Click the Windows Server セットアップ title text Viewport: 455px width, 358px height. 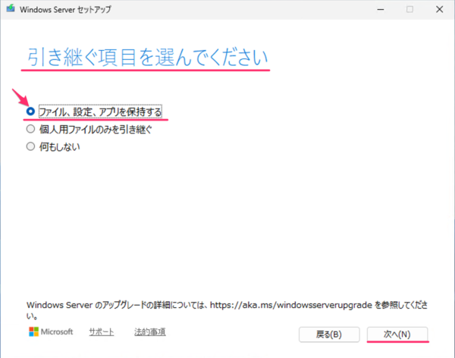65,9
